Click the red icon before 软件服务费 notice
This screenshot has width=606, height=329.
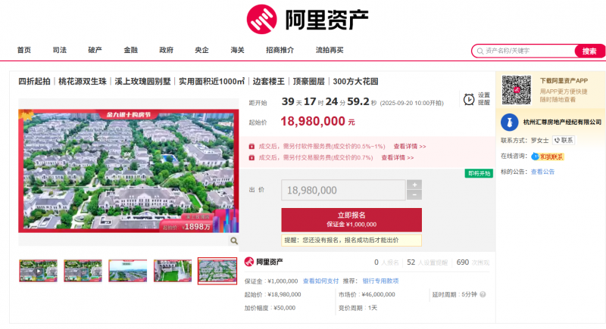(251, 147)
